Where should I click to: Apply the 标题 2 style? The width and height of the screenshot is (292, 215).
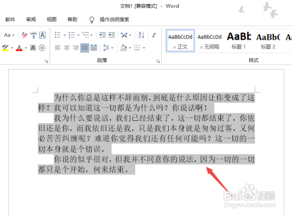tap(268, 41)
